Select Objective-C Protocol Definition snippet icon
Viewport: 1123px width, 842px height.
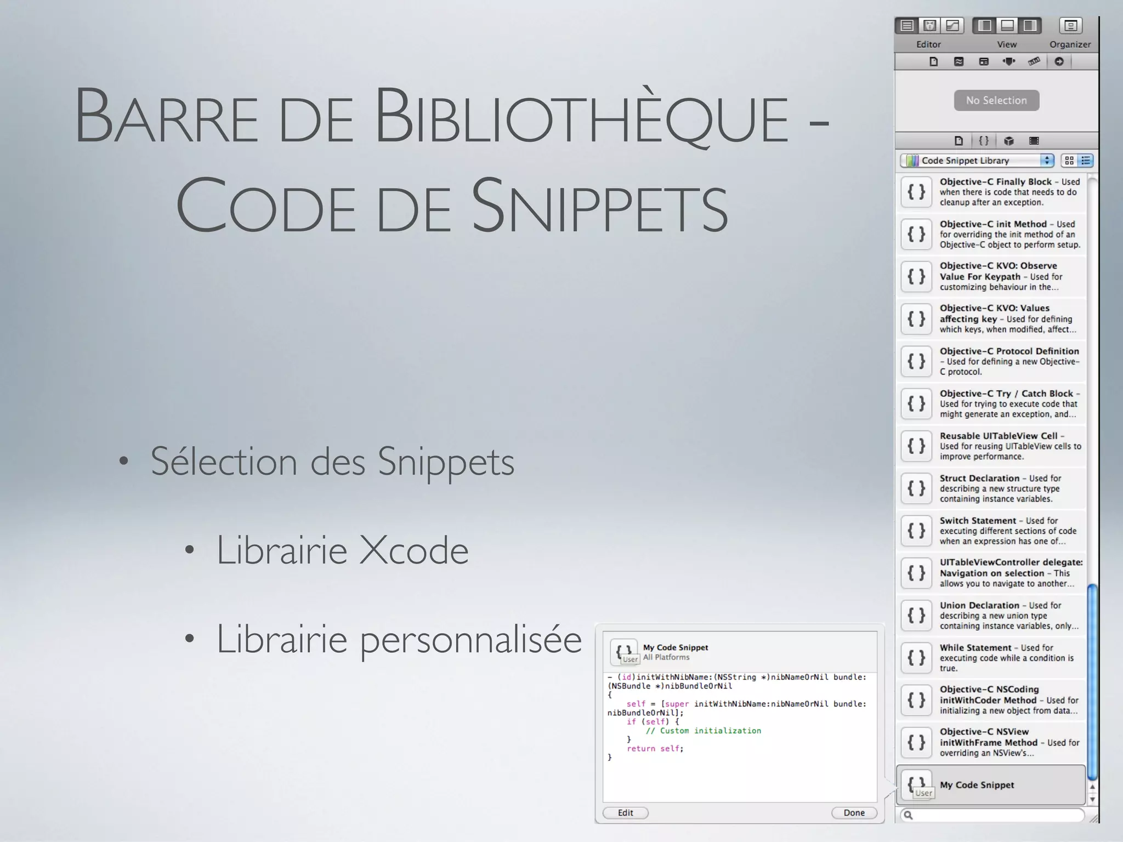916,361
